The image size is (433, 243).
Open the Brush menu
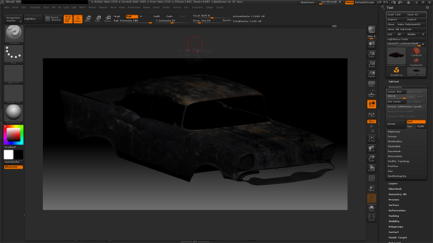pyautogui.click(x=16, y=8)
